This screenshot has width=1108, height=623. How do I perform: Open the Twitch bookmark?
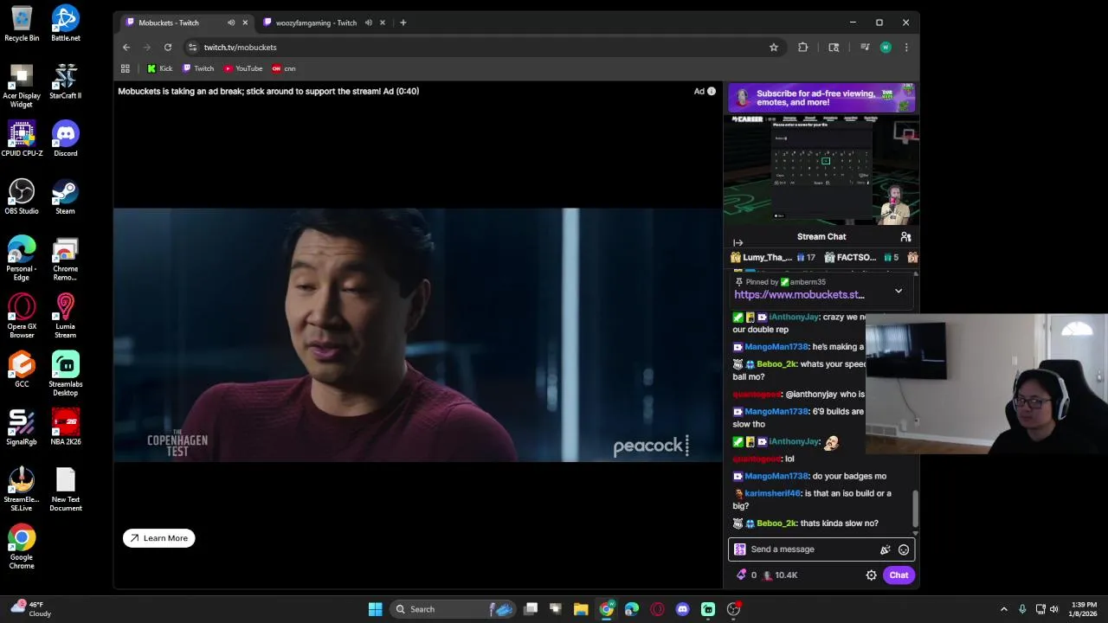tap(198, 68)
